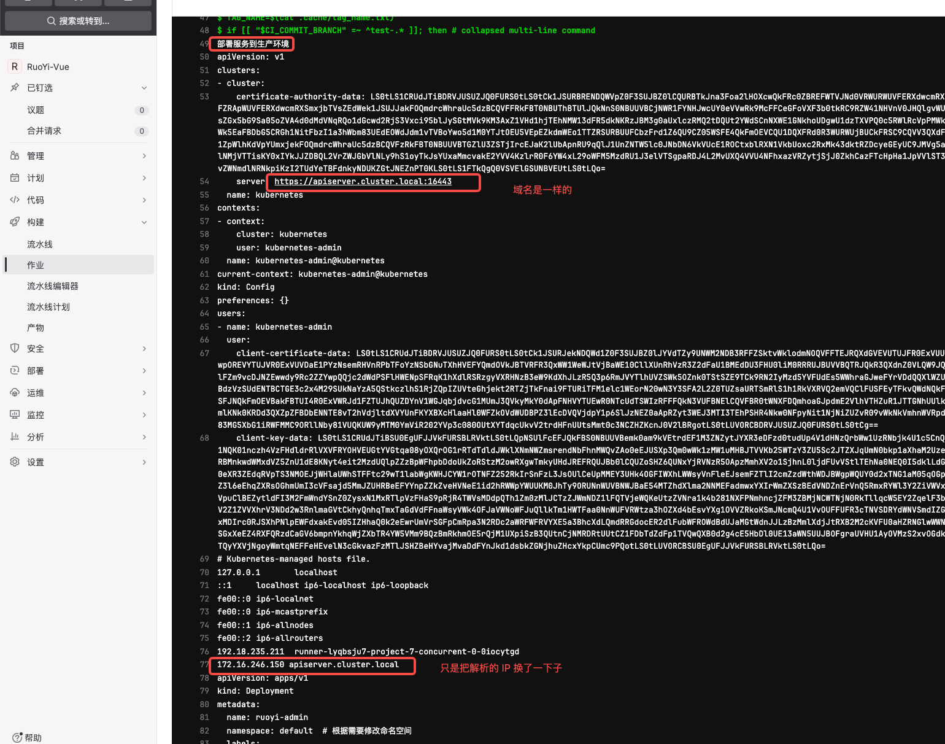945x744 pixels.
Task: Collapse the 已钉选 pinned section chevron
Action: (x=144, y=88)
